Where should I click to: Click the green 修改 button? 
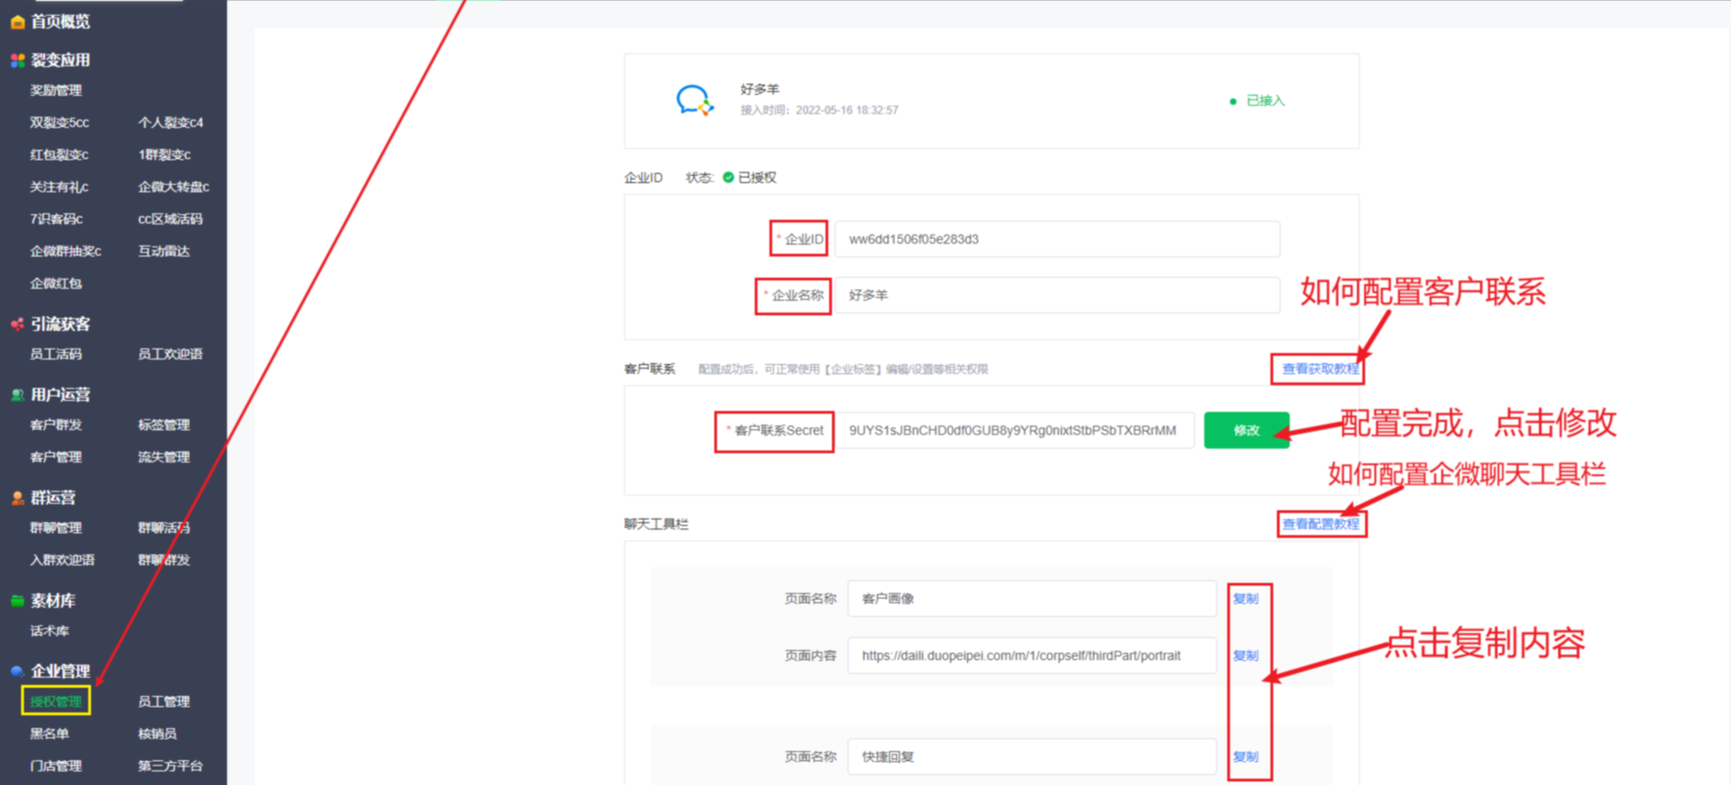1247,430
